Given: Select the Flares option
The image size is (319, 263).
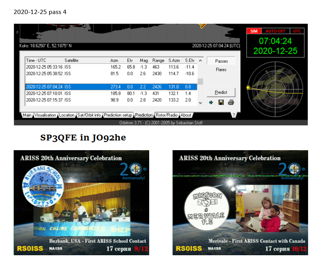Looking at the screenshot, I should (221, 70).
